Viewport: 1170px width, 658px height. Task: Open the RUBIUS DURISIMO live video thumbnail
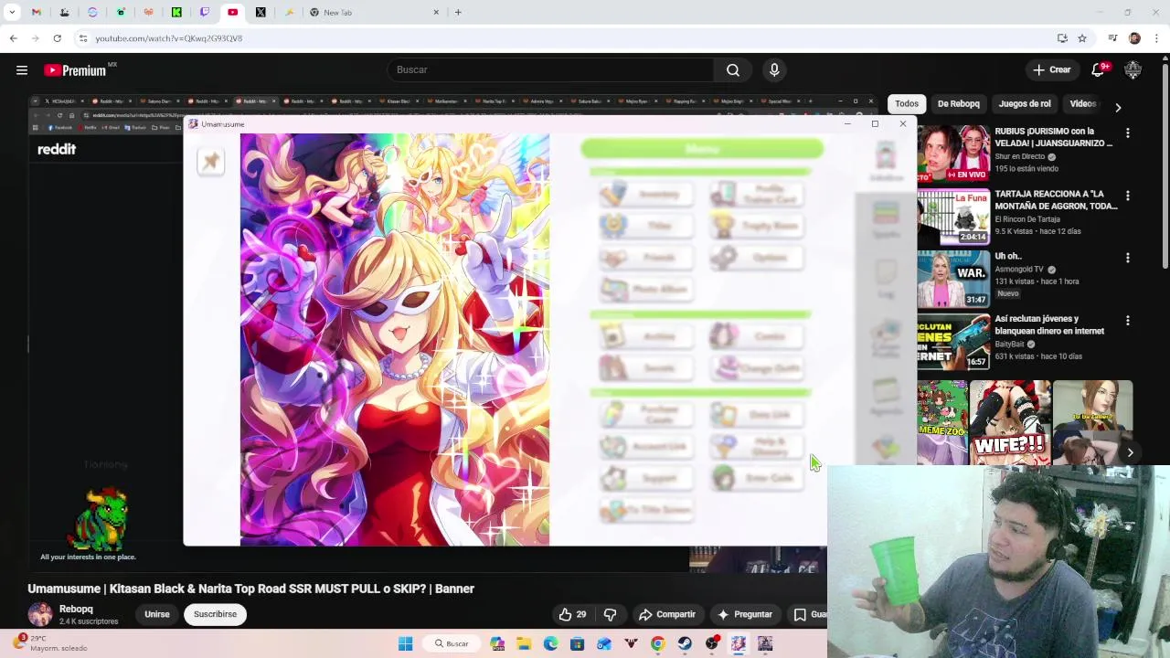(953, 153)
